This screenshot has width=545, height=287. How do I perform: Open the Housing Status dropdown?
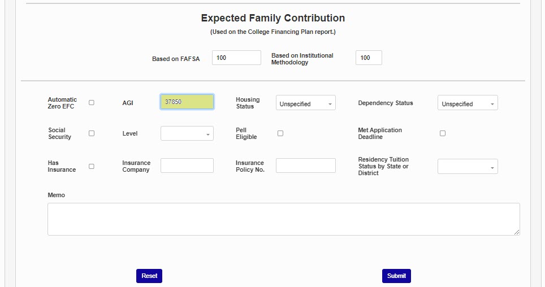[x=305, y=103]
